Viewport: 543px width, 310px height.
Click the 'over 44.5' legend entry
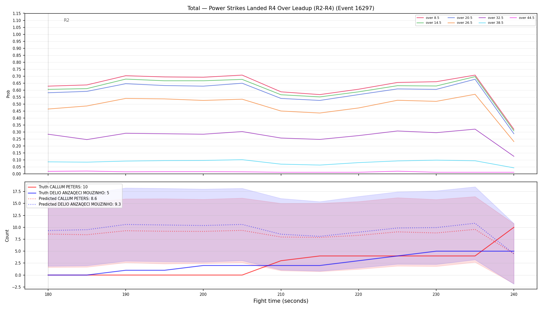tap(522, 18)
